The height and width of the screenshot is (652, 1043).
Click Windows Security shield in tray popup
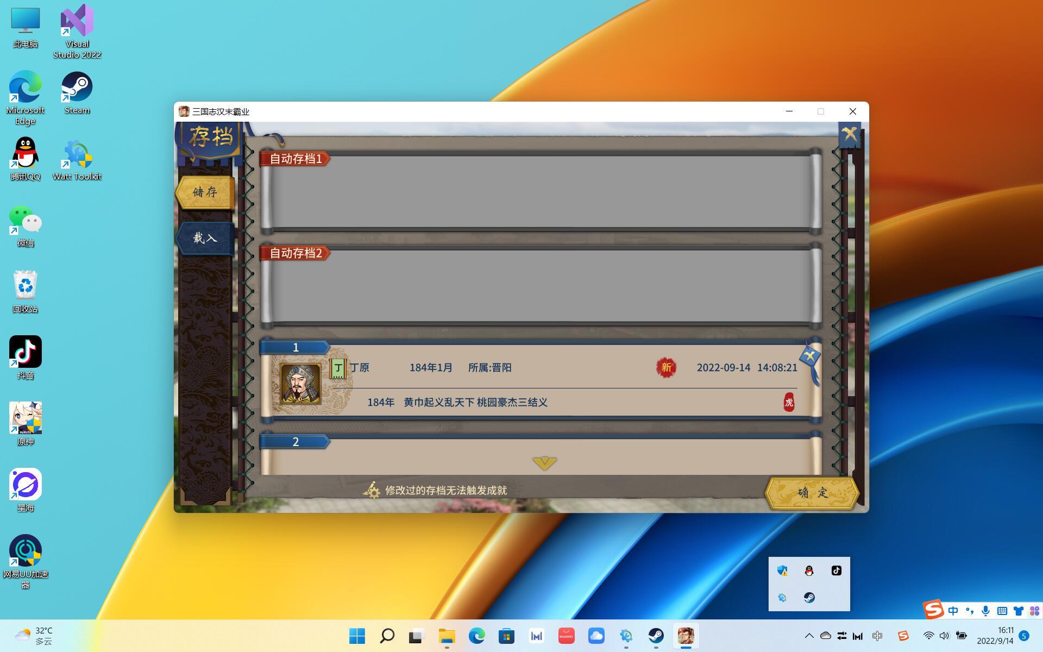pyautogui.click(x=782, y=570)
